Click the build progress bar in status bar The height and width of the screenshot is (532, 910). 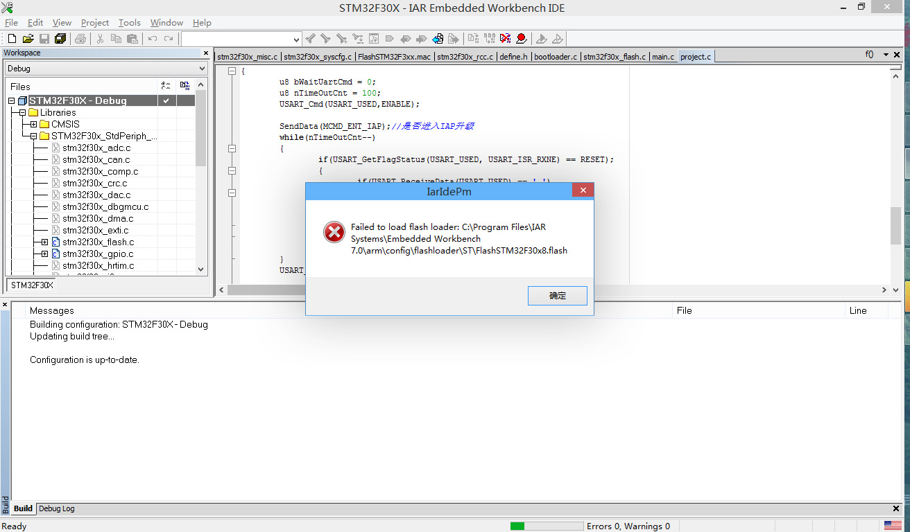[x=547, y=526]
